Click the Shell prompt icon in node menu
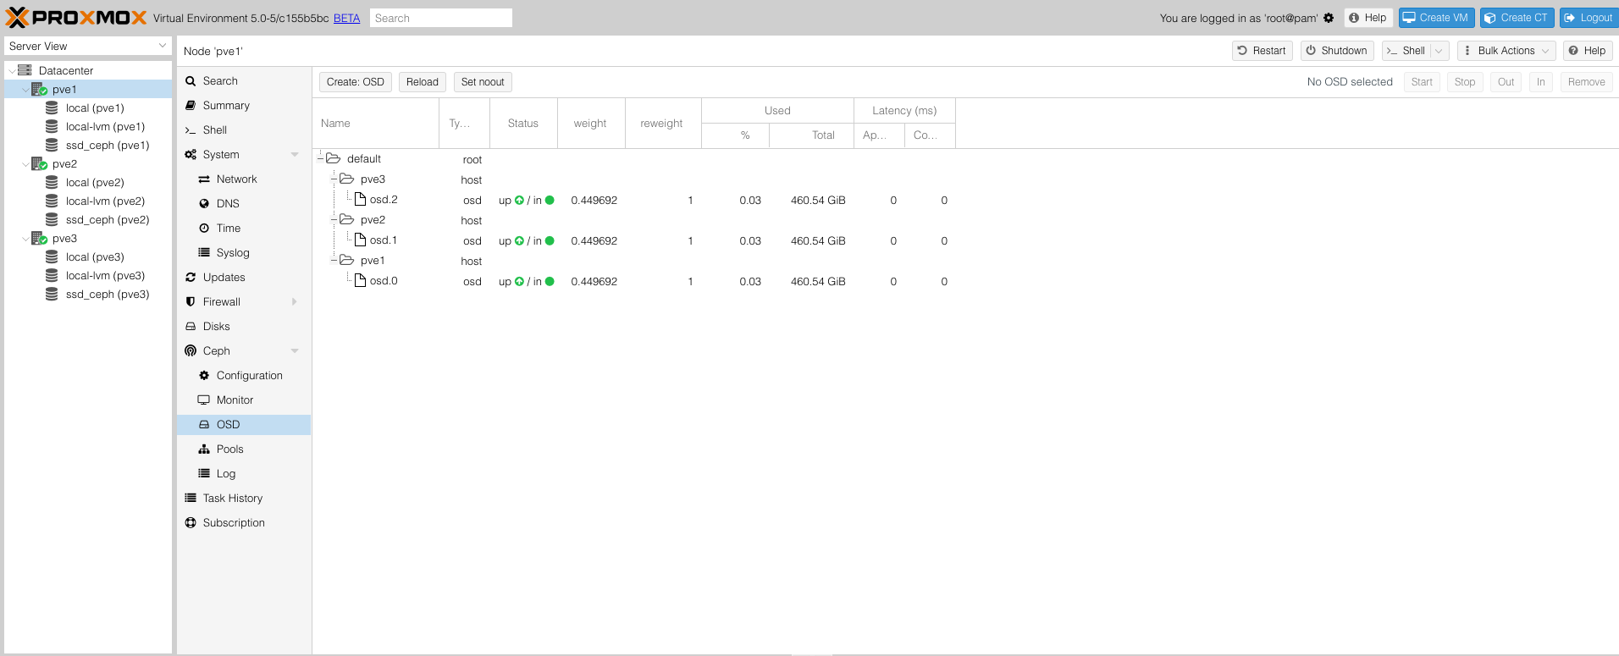1619x656 pixels. [191, 130]
